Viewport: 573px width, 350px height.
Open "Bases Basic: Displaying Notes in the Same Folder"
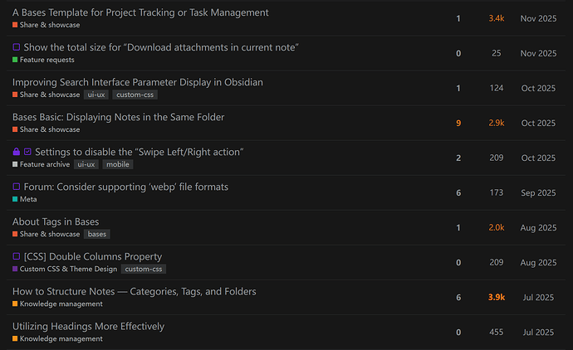(118, 118)
